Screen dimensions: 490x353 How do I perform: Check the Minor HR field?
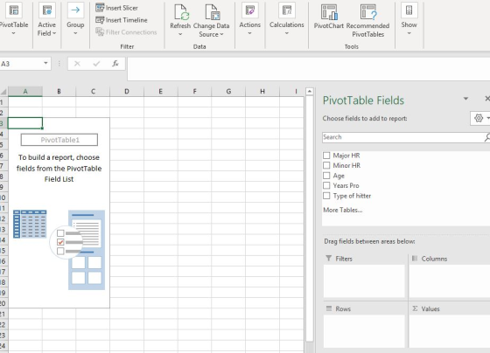[326, 165]
